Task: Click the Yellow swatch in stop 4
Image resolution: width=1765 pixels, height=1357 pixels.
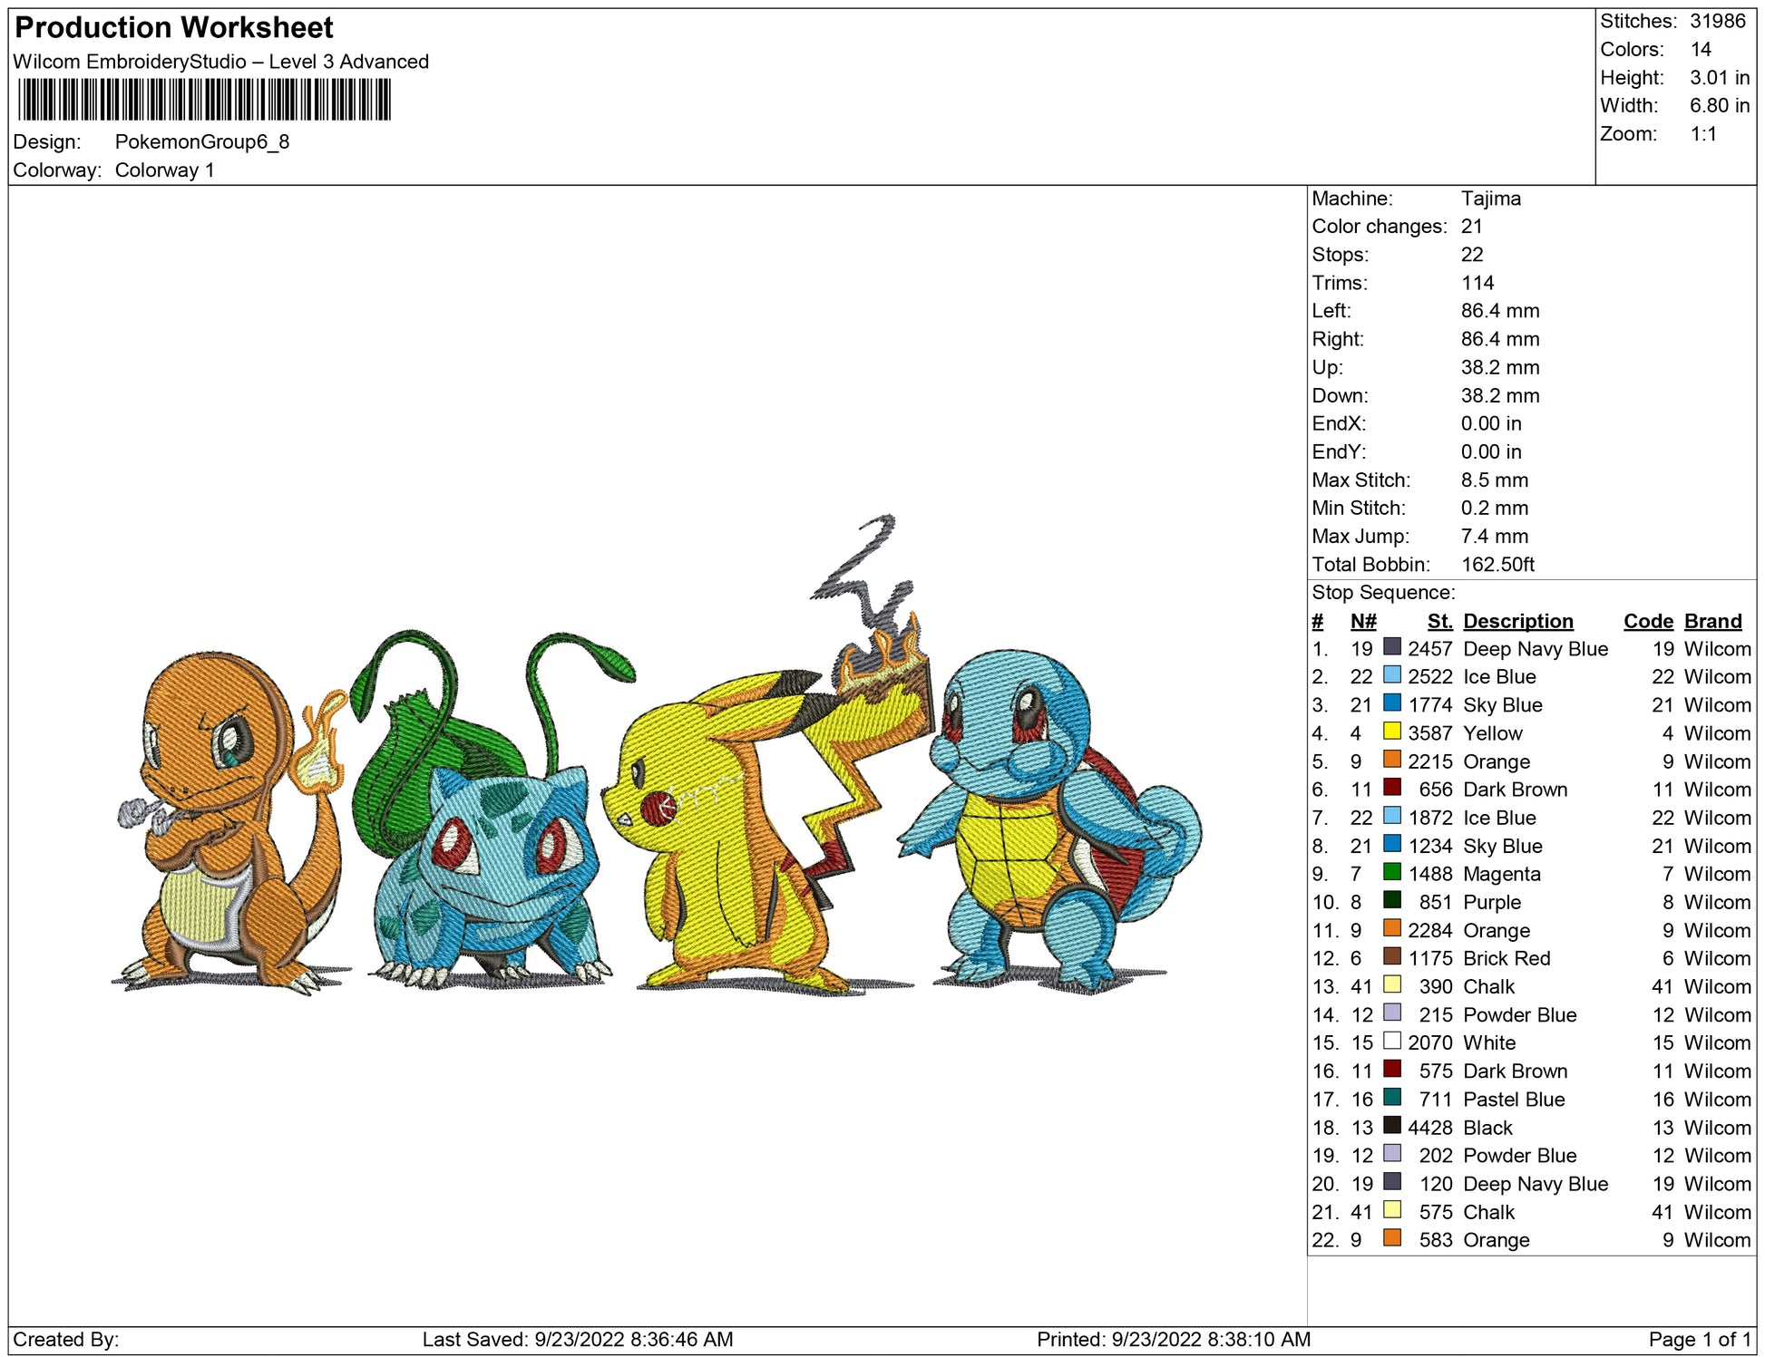Action: [x=1391, y=731]
